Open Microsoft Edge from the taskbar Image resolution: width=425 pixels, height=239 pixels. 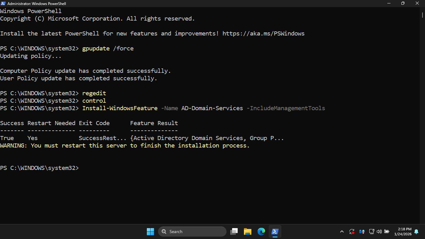click(261, 232)
